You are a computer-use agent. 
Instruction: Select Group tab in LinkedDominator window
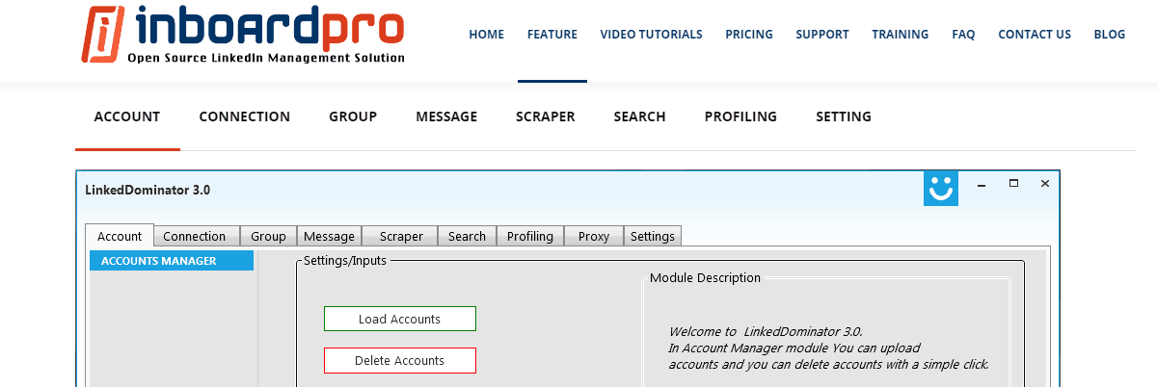268,236
